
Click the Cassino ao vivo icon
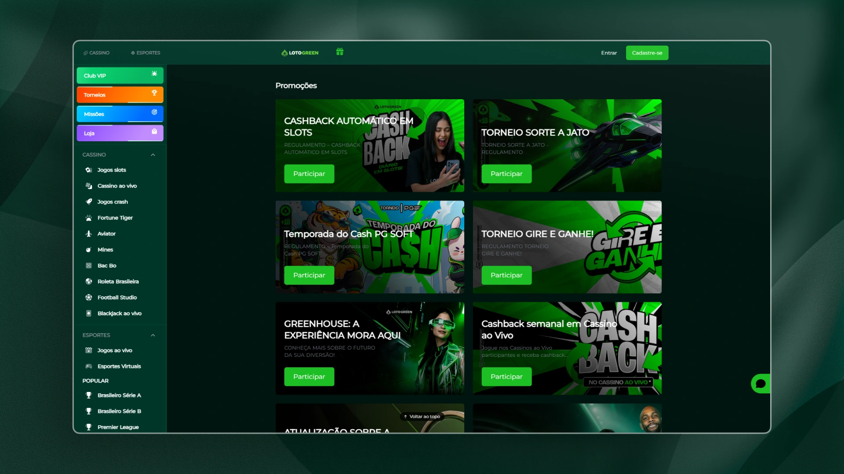89,186
